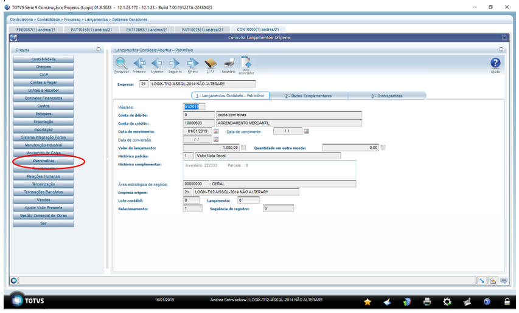Viewport: 519px width, 313px height.
Task: Open Contas a Receber origin
Action: (43, 90)
